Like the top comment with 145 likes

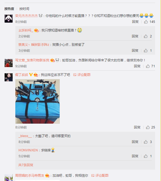click(146, 22)
